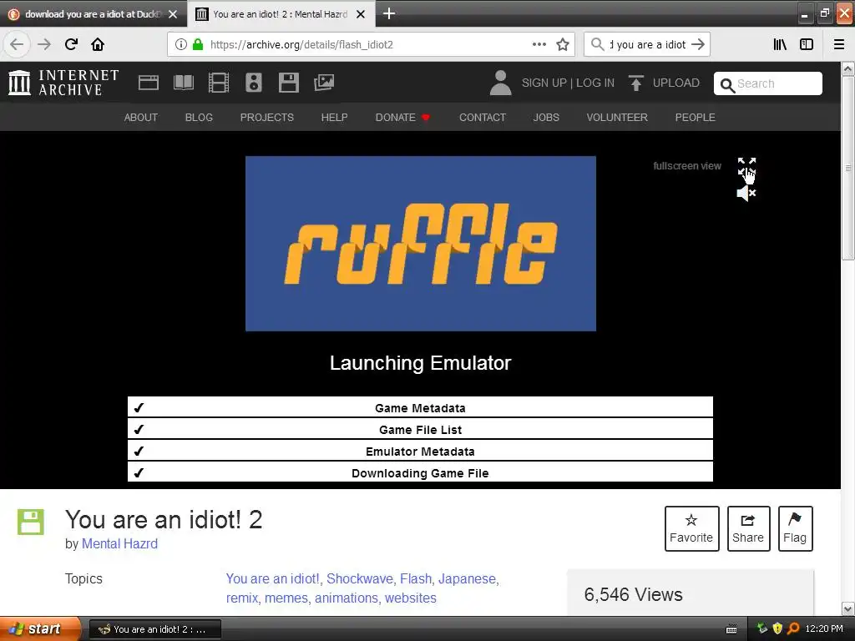Open the Mental Hazrd author link
Screen dimensions: 855x641
tap(119, 543)
